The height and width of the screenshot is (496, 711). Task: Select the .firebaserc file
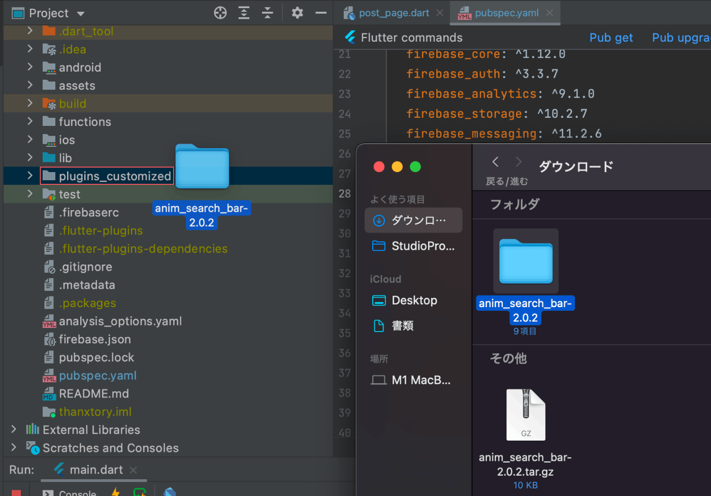pyautogui.click(x=88, y=212)
